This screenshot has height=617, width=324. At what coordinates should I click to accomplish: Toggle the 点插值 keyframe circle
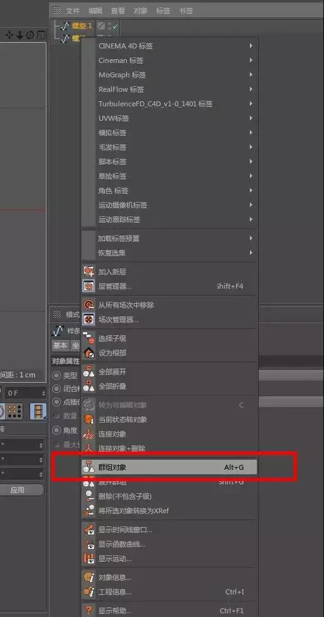coord(57,402)
